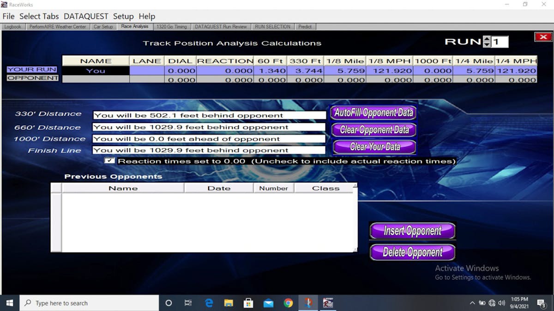Open File Explorer from the taskbar
This screenshot has height=311, width=554.
coord(229,303)
